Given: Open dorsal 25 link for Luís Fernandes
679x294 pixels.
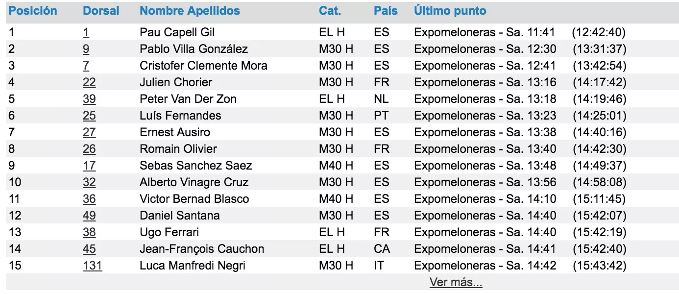Looking at the screenshot, I should 89,116.
